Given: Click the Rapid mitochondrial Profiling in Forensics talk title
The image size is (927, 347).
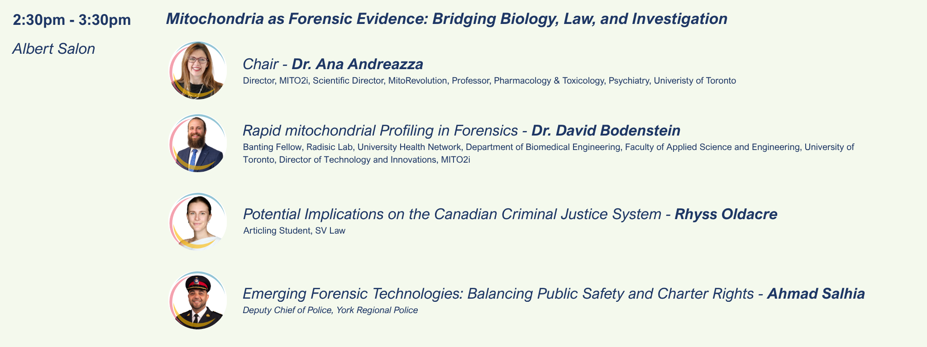Looking at the screenshot, I should click(380, 131).
